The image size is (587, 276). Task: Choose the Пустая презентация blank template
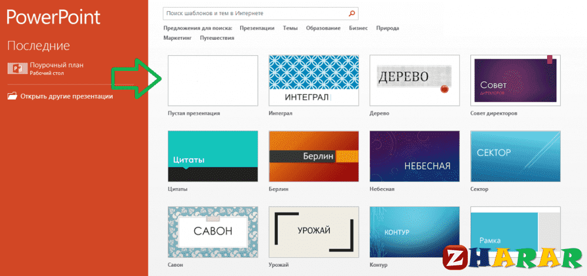(212, 81)
